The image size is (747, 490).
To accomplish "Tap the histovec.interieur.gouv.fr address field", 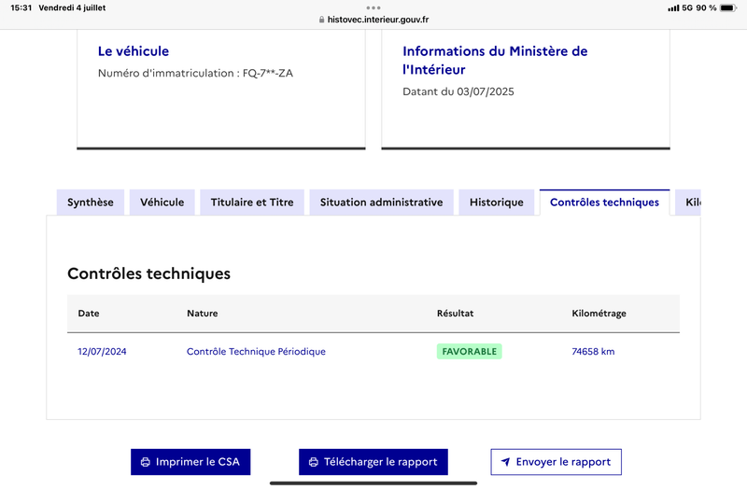I will 378,20.
